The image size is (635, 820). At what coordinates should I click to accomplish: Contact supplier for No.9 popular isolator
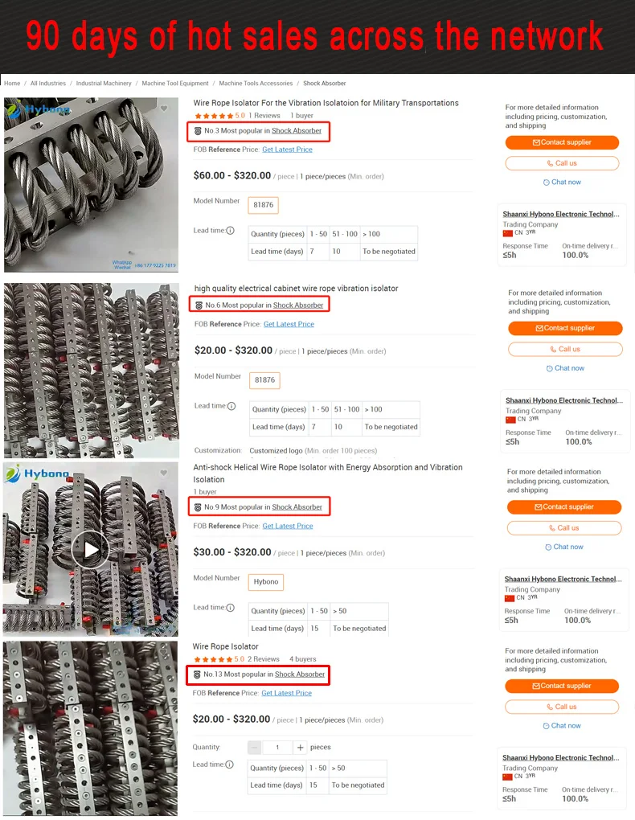[x=564, y=506]
